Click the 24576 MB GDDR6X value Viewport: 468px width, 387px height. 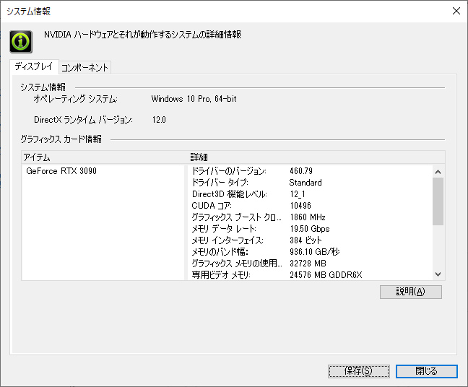(326, 275)
